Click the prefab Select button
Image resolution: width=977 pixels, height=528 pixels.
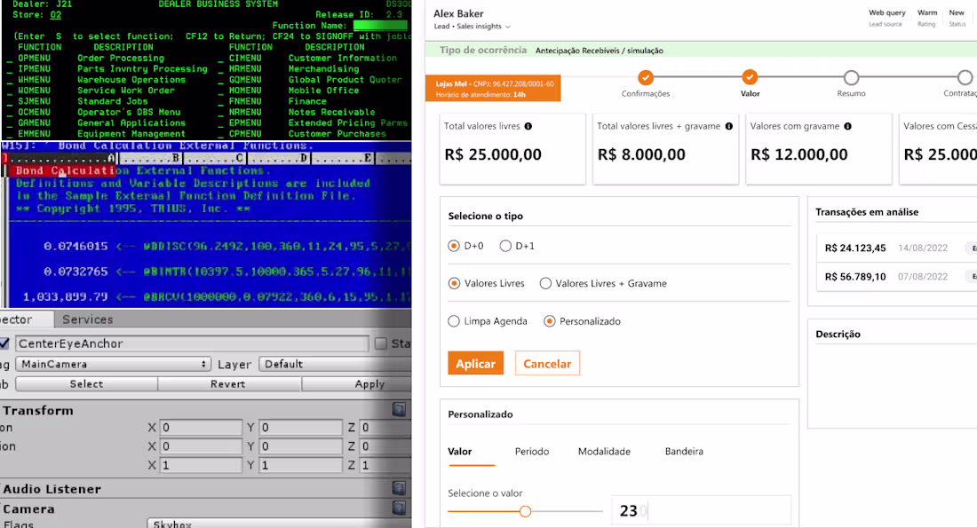click(87, 384)
